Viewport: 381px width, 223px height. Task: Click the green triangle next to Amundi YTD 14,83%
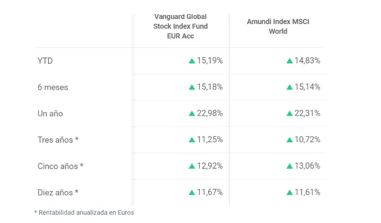coord(289,61)
